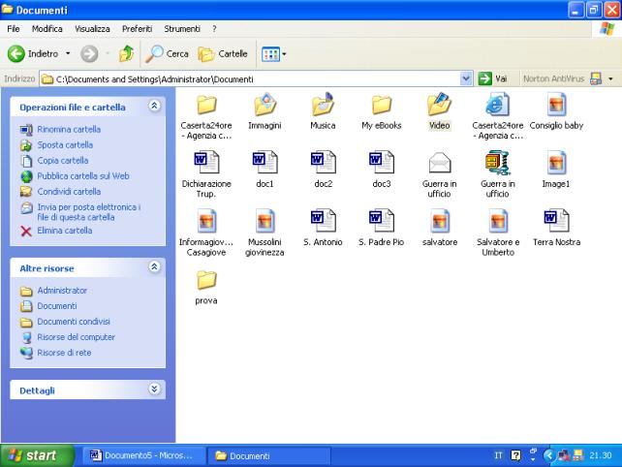Select the doc1 Word document
The width and height of the screenshot is (622, 467).
pos(264,170)
